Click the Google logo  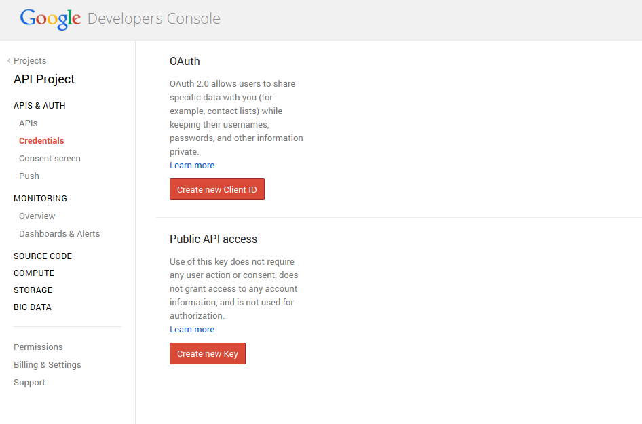(x=50, y=18)
